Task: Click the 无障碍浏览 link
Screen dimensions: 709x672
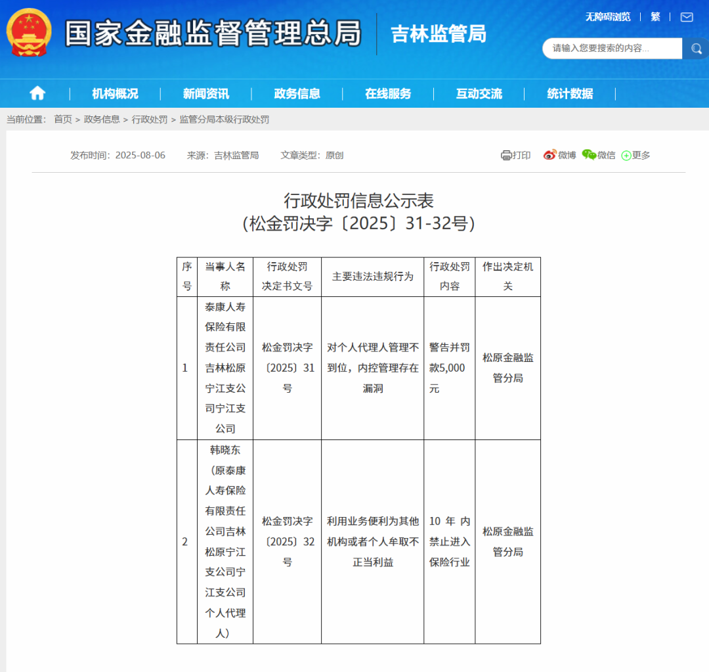Action: coord(608,17)
